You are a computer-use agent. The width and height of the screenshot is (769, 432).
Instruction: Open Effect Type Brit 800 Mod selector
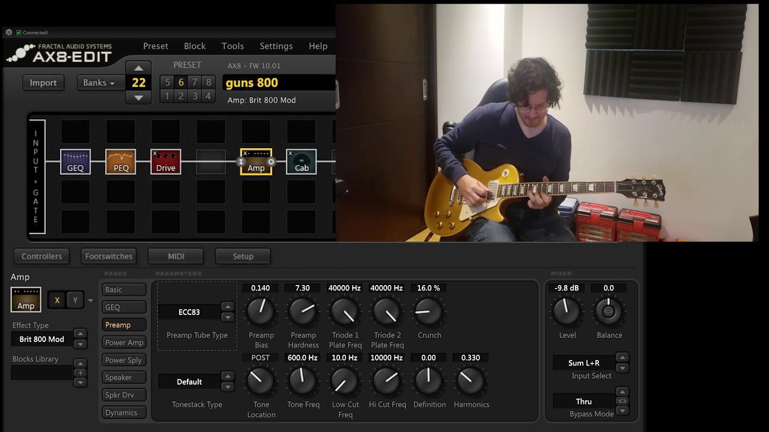[41, 339]
